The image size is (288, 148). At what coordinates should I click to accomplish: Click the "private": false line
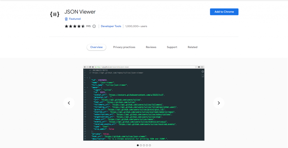101,134
